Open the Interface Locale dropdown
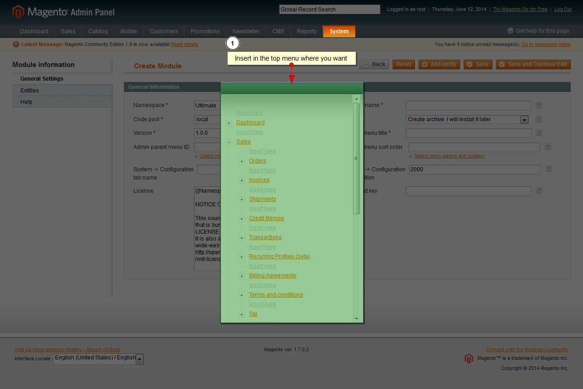 point(98,358)
